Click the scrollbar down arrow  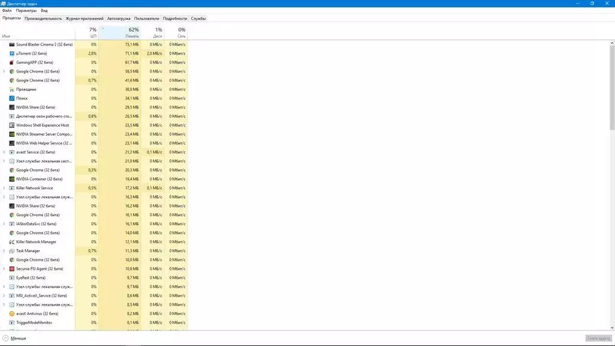612,327
